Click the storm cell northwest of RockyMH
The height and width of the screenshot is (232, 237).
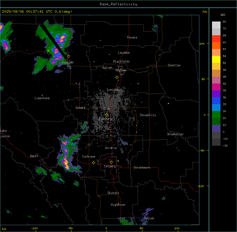point(62,39)
